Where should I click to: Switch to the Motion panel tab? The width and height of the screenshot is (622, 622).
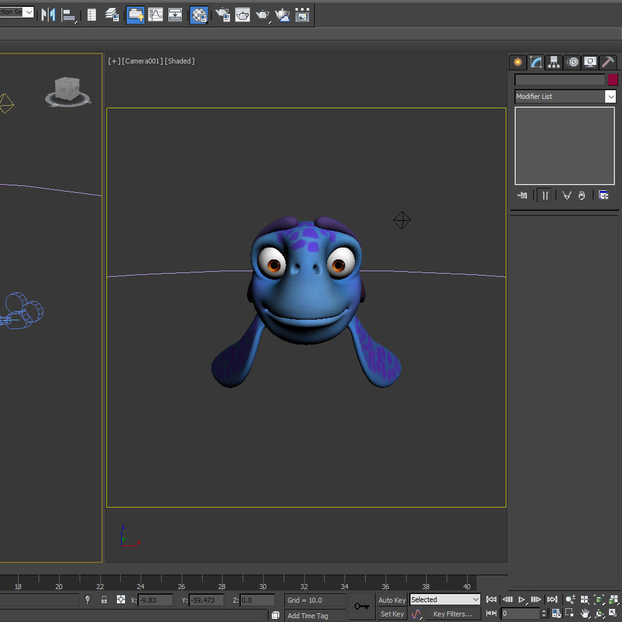click(x=572, y=62)
